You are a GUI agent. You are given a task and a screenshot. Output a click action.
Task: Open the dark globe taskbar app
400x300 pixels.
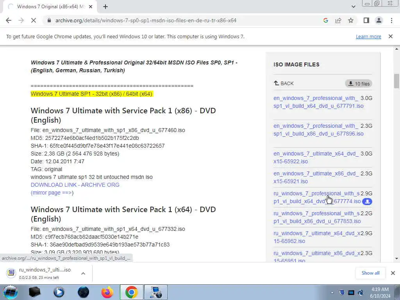pos(83,292)
